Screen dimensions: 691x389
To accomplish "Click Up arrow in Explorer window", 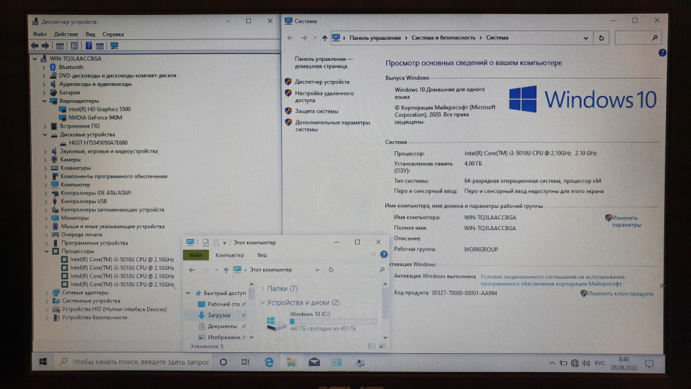I will pos(226,270).
